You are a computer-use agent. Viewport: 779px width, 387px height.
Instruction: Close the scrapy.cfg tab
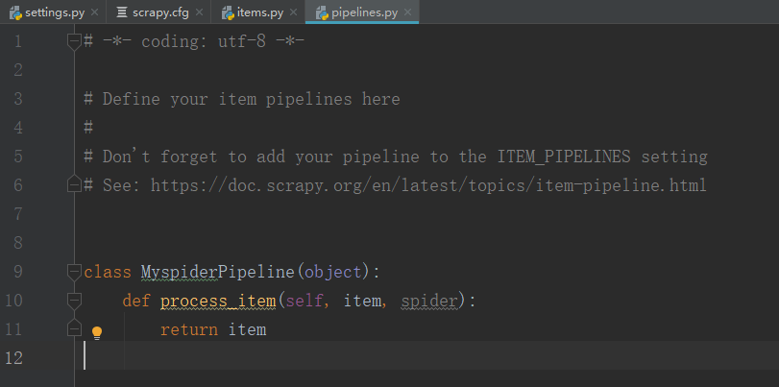pos(198,12)
